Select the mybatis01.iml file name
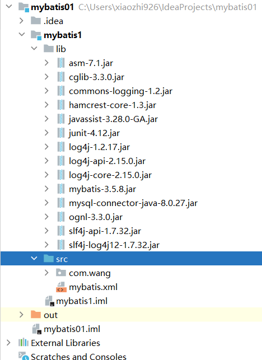 pyautogui.click(x=72, y=329)
